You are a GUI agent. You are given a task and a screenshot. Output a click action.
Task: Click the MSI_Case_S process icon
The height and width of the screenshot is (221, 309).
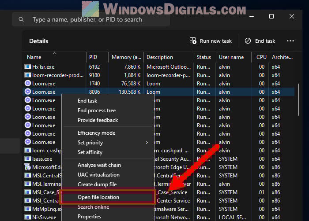tap(27, 192)
